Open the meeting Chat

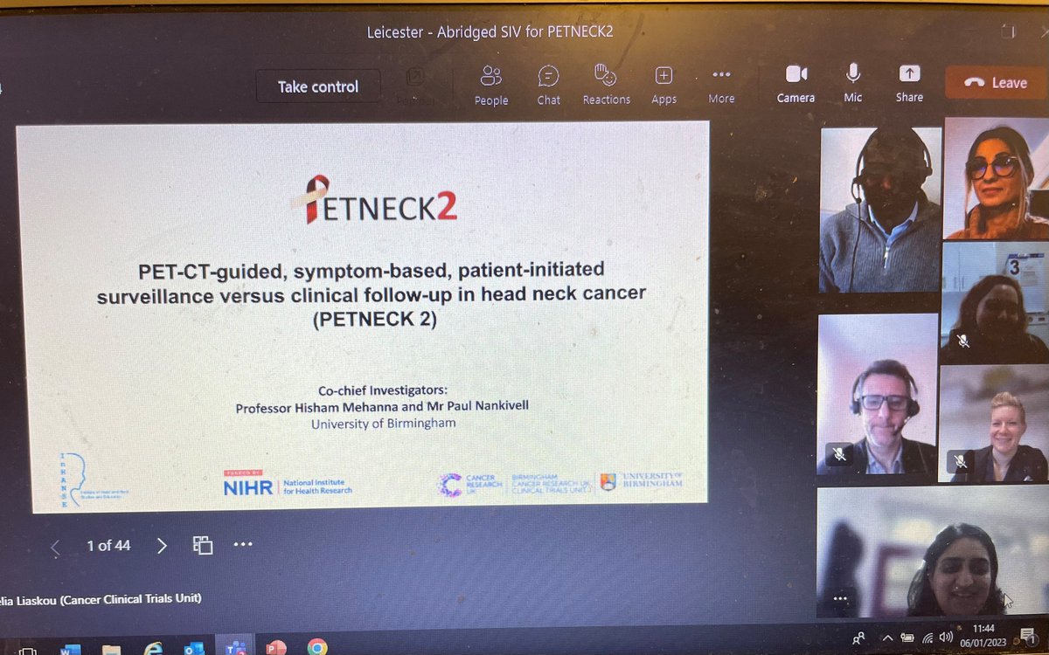pyautogui.click(x=548, y=83)
